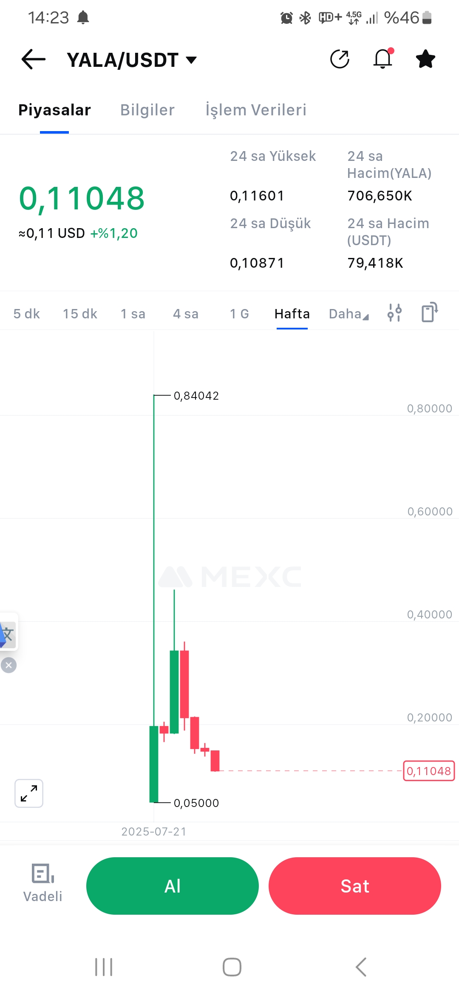Tap the green Al buy button
The height and width of the screenshot is (996, 459).
click(173, 886)
